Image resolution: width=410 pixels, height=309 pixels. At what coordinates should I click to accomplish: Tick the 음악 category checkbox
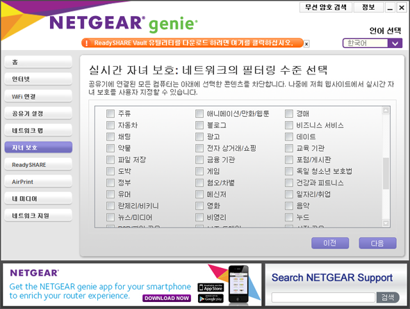point(289,206)
